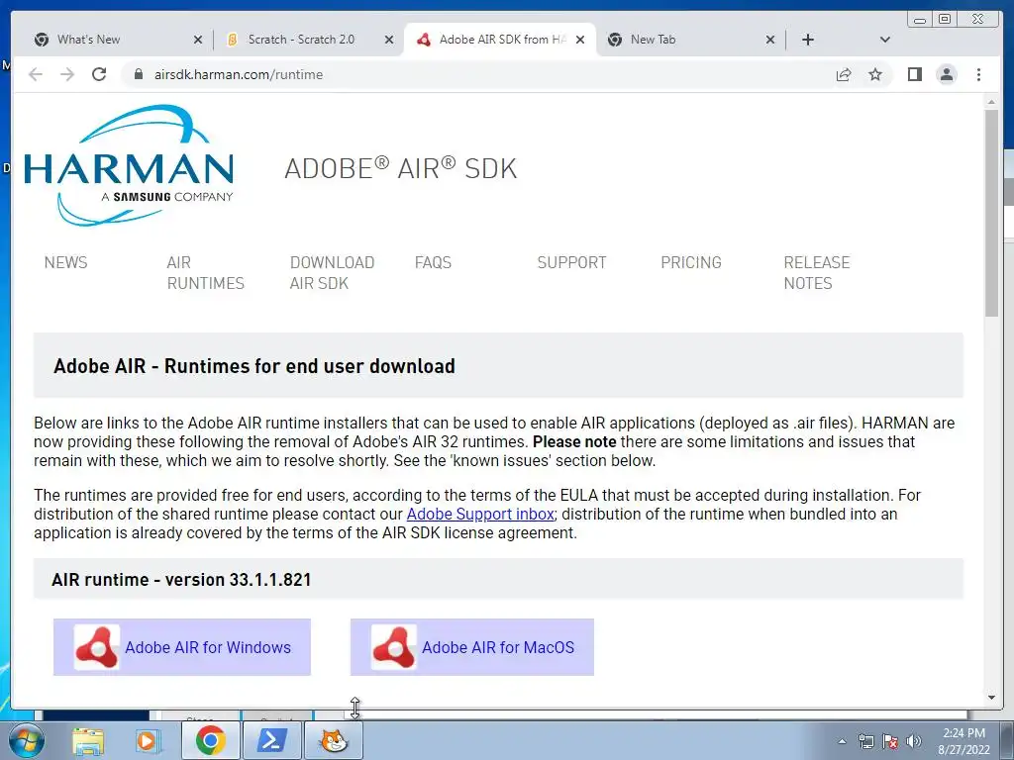Follow the Adobe Support inbox link
The width and height of the screenshot is (1014, 760).
pos(480,514)
